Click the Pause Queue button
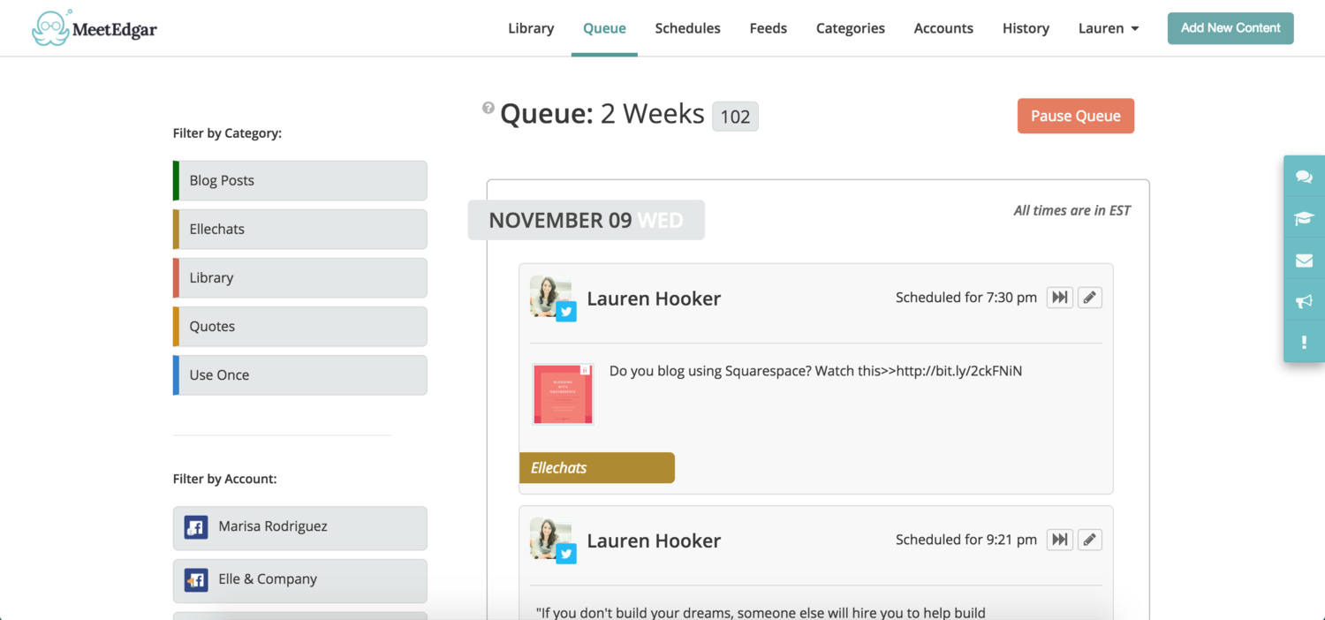The width and height of the screenshot is (1325, 620). pyautogui.click(x=1076, y=116)
